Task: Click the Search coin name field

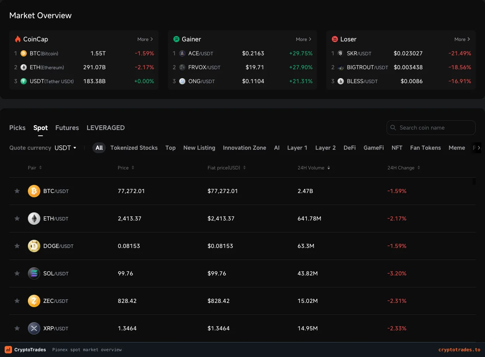Action: 431,128
